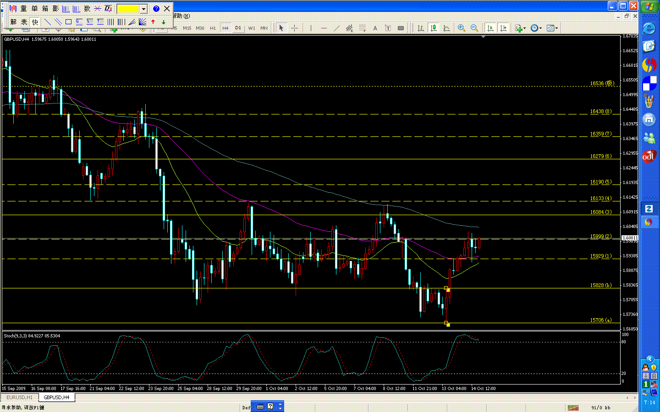The width and height of the screenshot is (660, 412).
Task: Select the cursor arrow tool
Action: coord(281,28)
